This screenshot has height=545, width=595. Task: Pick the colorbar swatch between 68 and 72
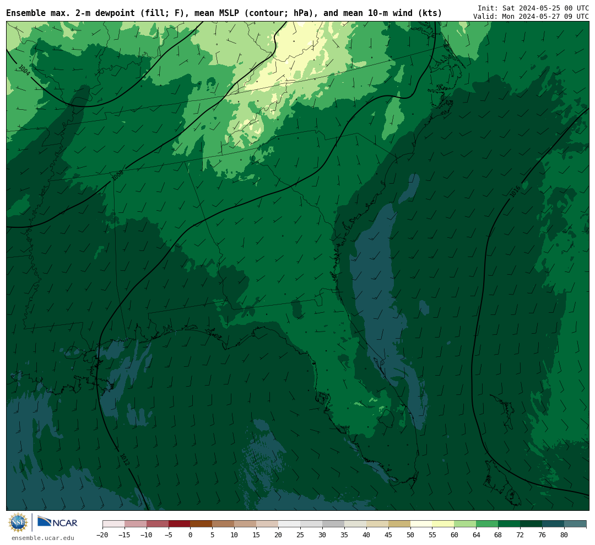[509, 524]
